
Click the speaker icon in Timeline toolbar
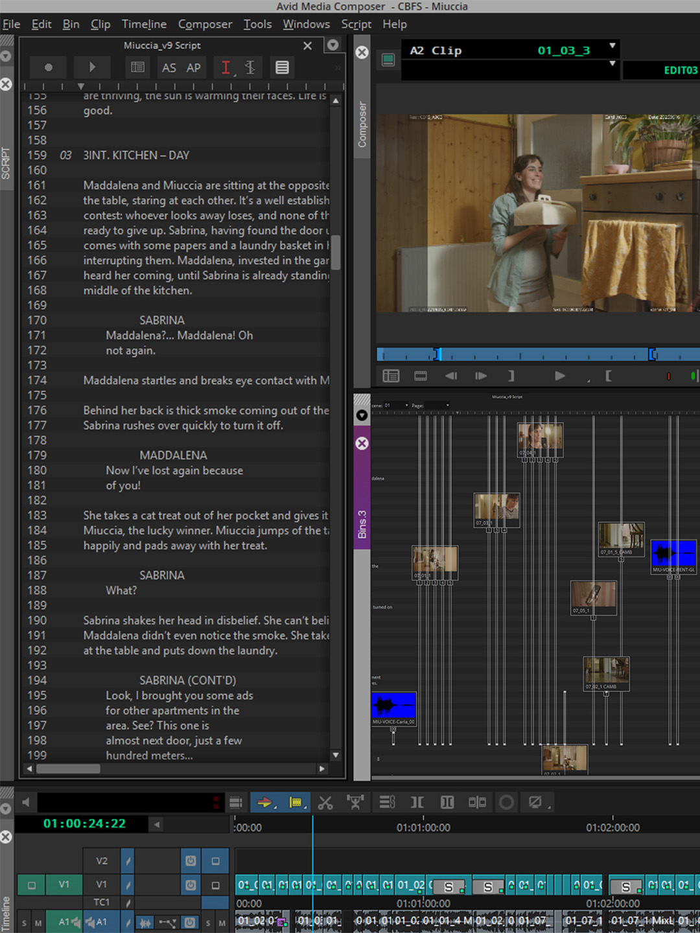click(25, 803)
